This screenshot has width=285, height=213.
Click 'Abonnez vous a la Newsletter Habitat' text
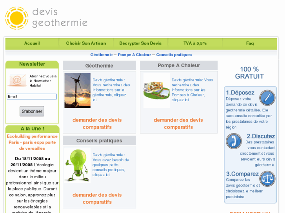43,81
